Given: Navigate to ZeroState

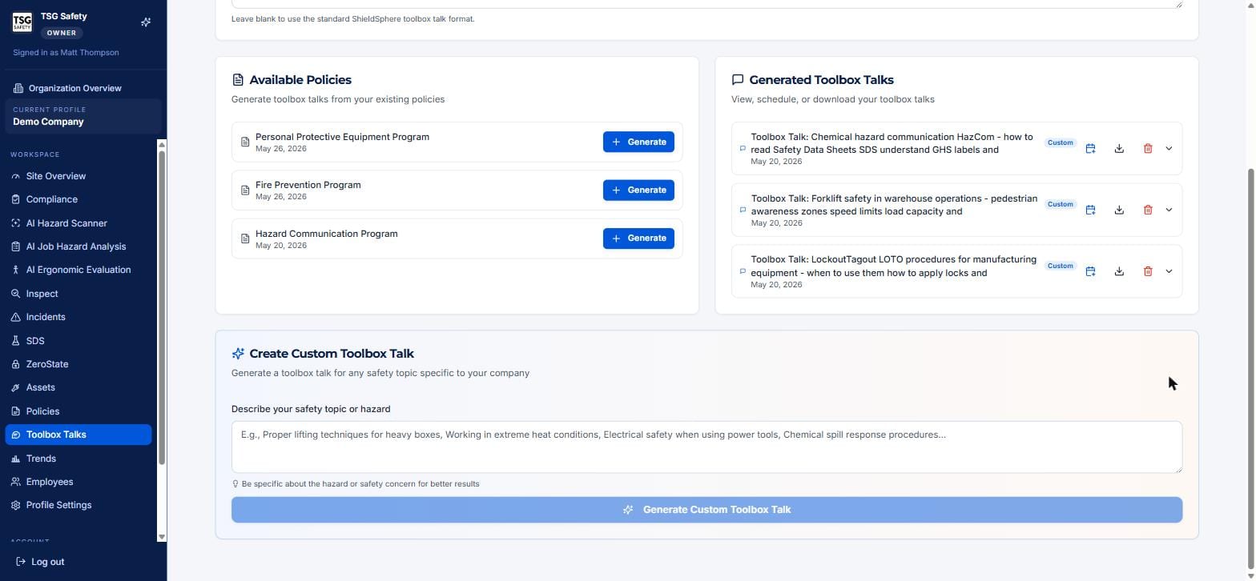Looking at the screenshot, I should tap(78, 364).
